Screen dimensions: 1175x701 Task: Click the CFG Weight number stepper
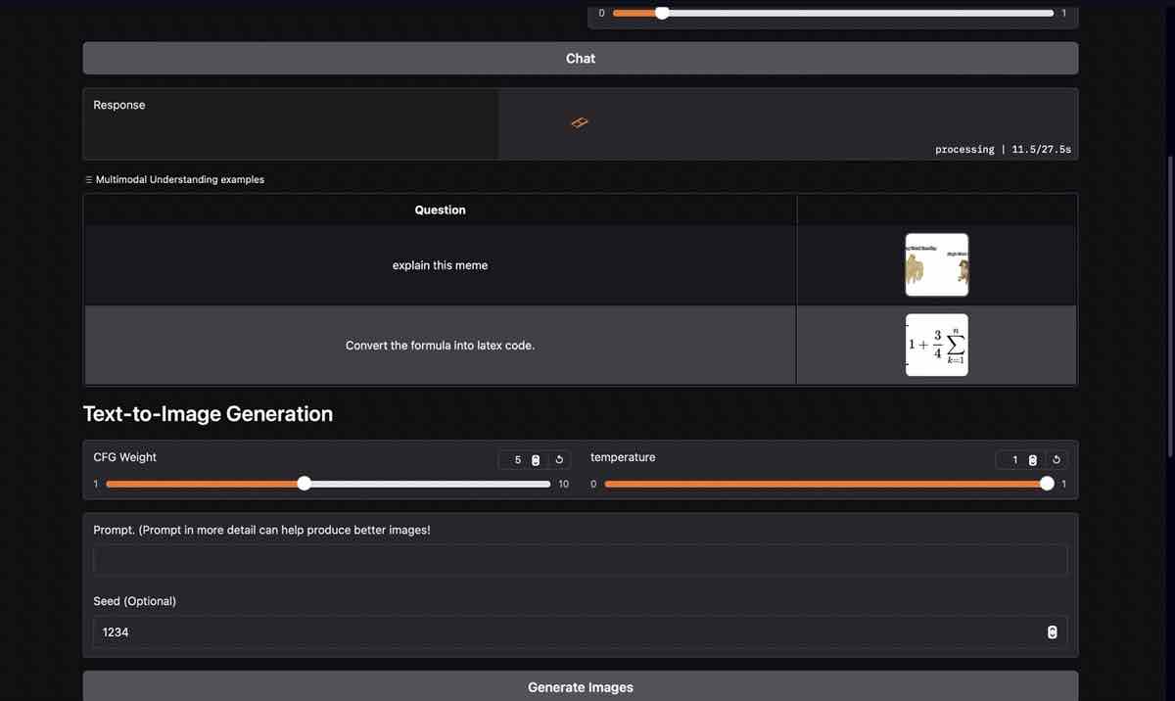(x=536, y=460)
